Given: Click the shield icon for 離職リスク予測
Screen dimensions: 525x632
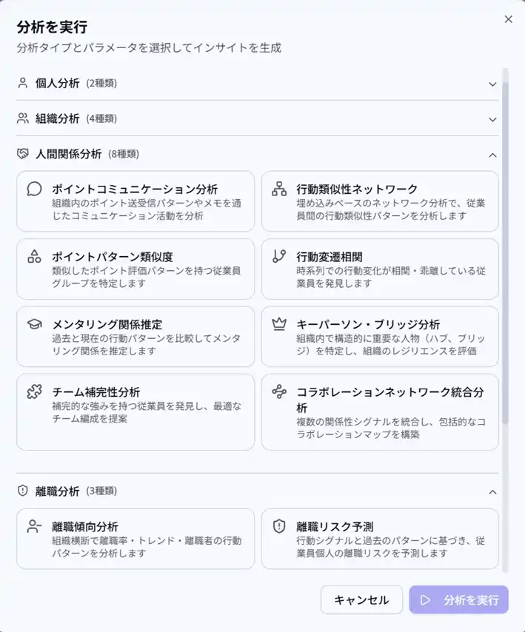Looking at the screenshot, I should coord(279,526).
